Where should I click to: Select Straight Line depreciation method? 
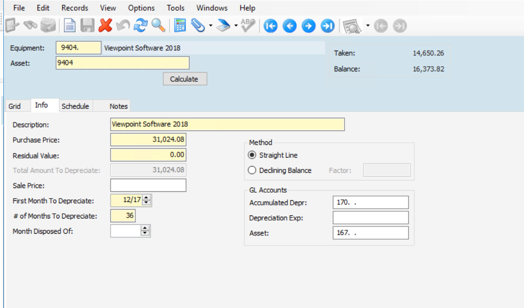pyautogui.click(x=252, y=155)
